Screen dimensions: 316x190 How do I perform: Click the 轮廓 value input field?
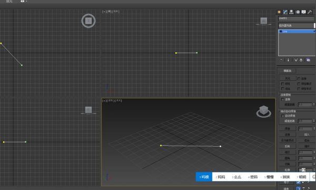[x=305, y=170]
